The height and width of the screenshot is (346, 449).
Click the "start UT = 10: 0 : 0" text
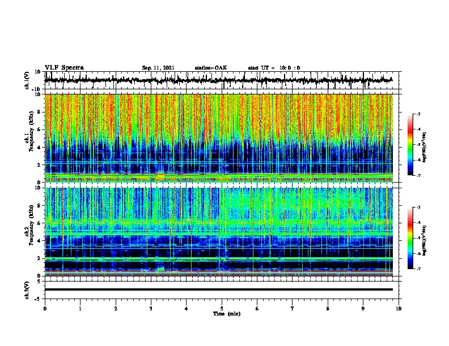(x=274, y=68)
